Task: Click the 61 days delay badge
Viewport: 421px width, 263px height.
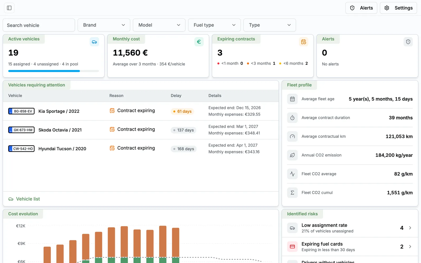Action: 182,112
